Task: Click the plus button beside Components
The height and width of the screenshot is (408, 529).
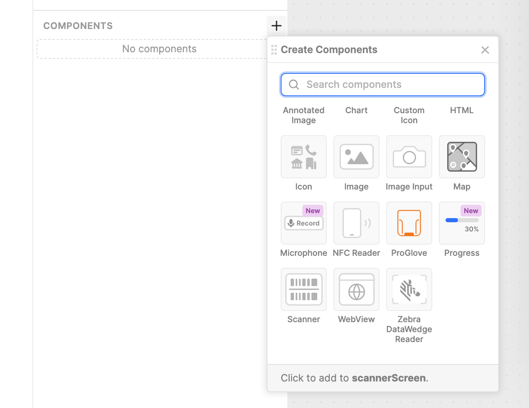Action: [277, 26]
